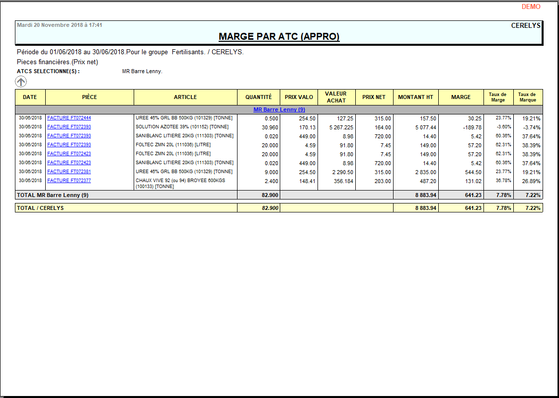Screen dimensions: 559x398
Task: Click the Taux de Marque column header
Action: tap(527, 97)
